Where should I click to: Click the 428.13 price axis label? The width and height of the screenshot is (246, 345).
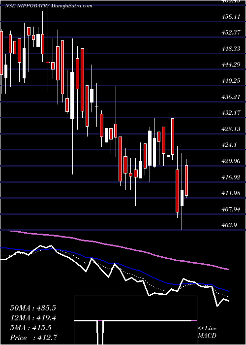coord(231,129)
